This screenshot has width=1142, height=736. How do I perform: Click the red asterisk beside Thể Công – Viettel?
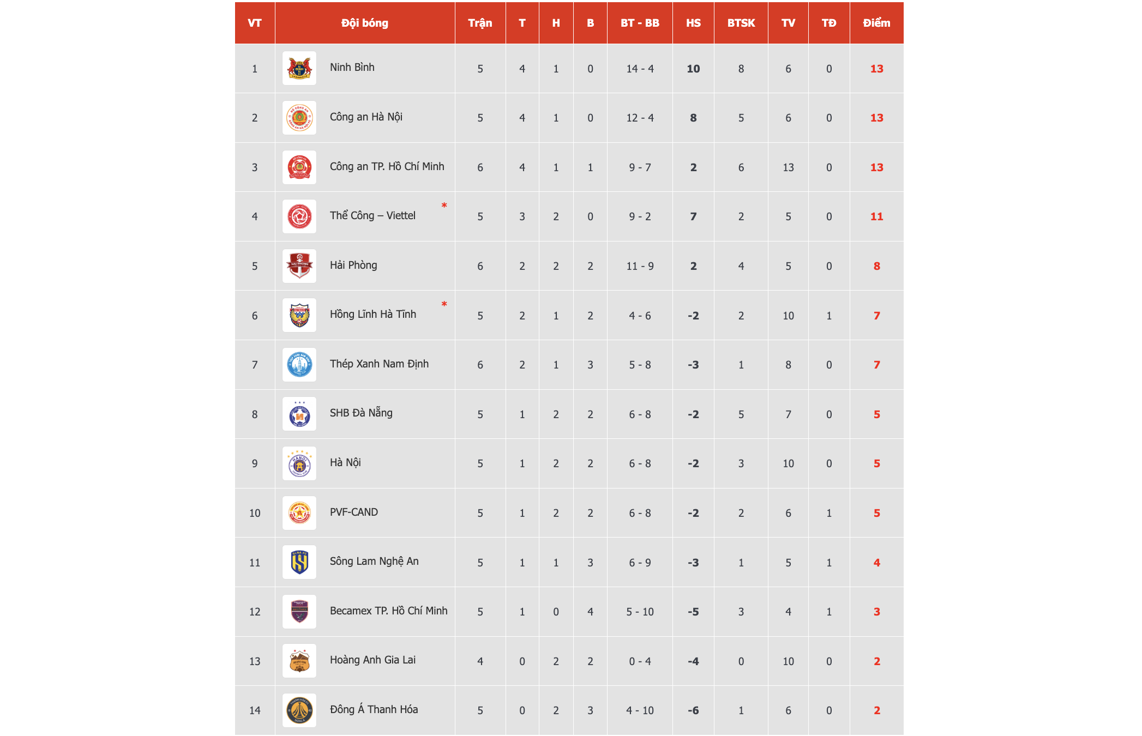coord(444,206)
